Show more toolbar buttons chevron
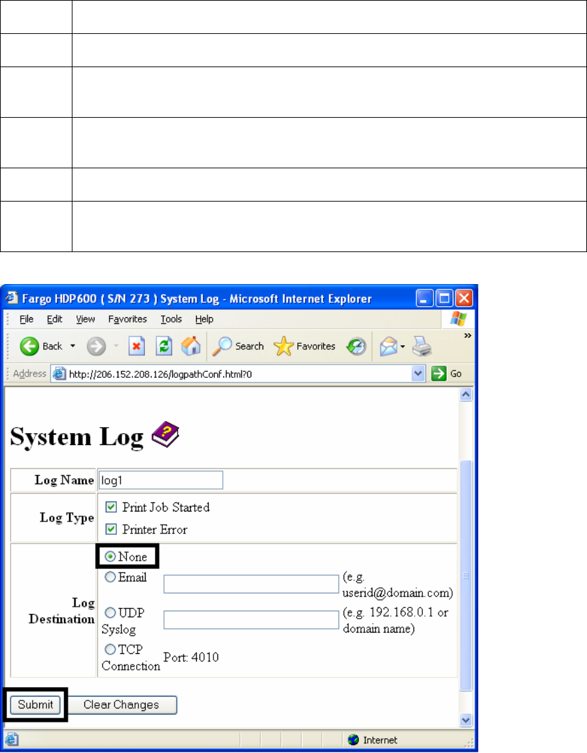This screenshot has height=753, width=587. (467, 336)
